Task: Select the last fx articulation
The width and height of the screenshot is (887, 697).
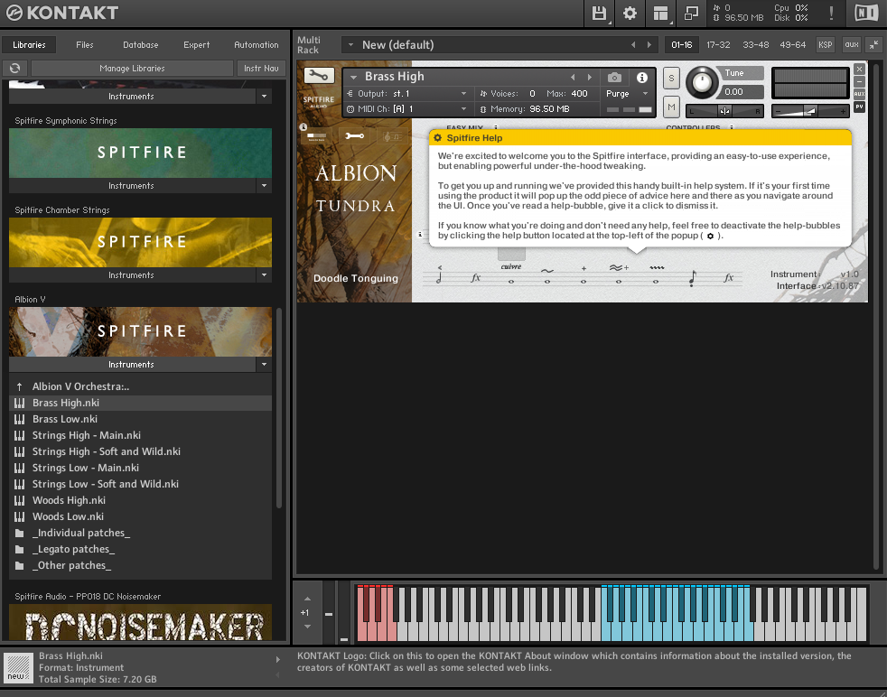Action: pos(729,277)
